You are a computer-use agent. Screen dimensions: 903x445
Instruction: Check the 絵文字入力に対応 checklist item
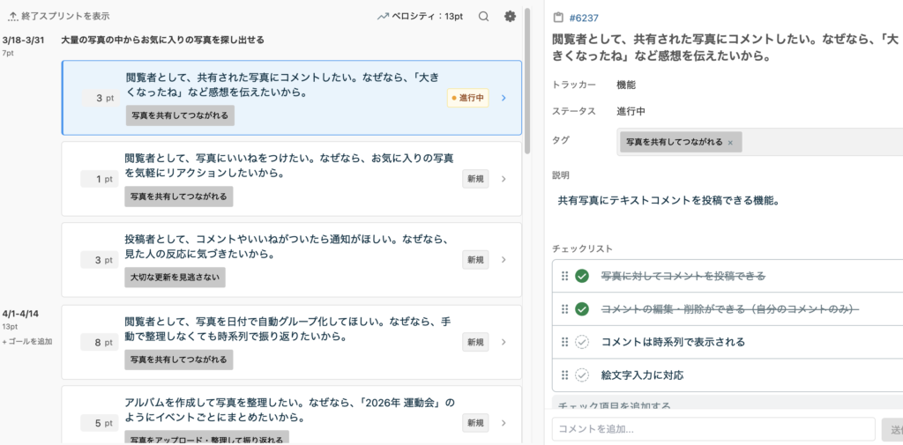click(582, 375)
